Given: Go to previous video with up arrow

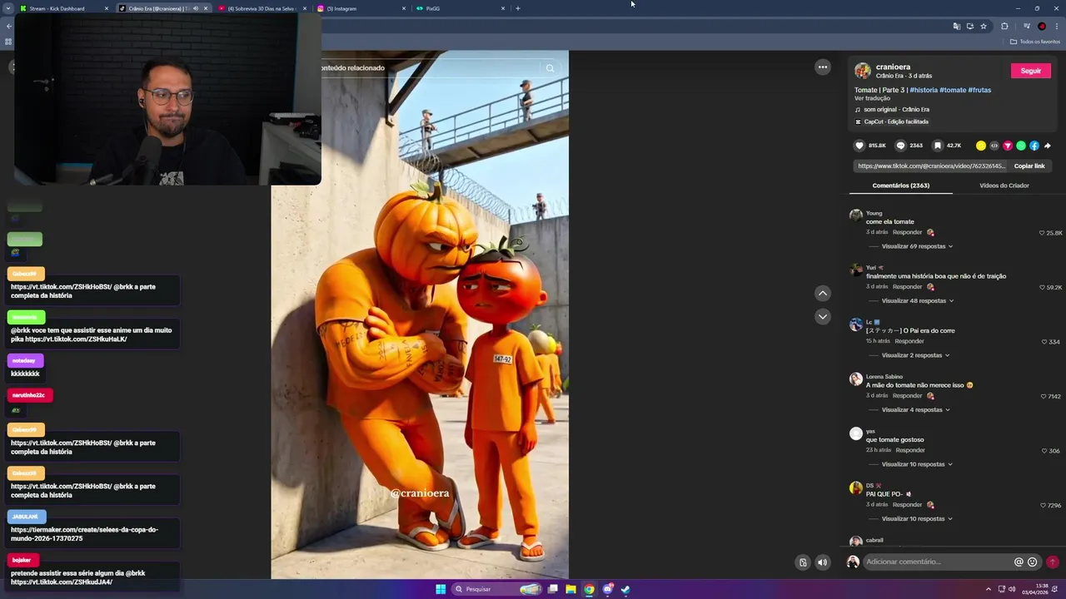Looking at the screenshot, I should pos(823,293).
